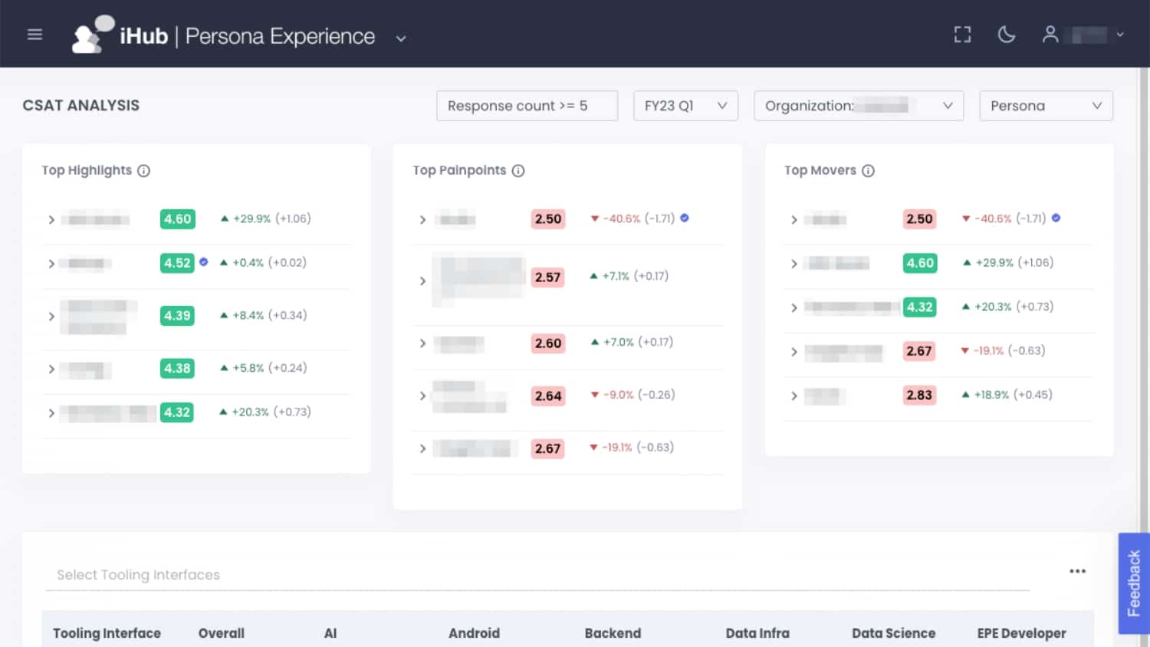This screenshot has height=647, width=1150.
Task: Expand the Top Highlights row scoring 4.38
Action: click(51, 369)
